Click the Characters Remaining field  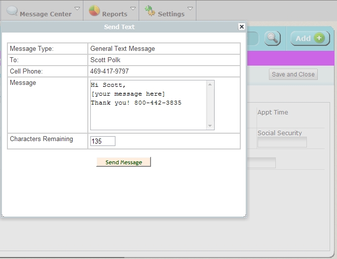click(103, 141)
